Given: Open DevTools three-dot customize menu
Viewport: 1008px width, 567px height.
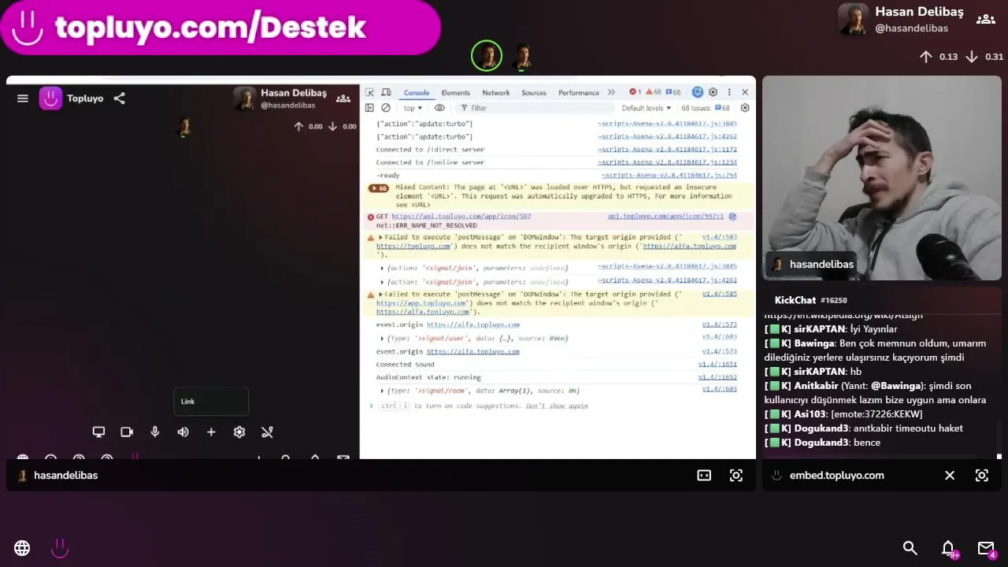Looking at the screenshot, I should (x=729, y=92).
